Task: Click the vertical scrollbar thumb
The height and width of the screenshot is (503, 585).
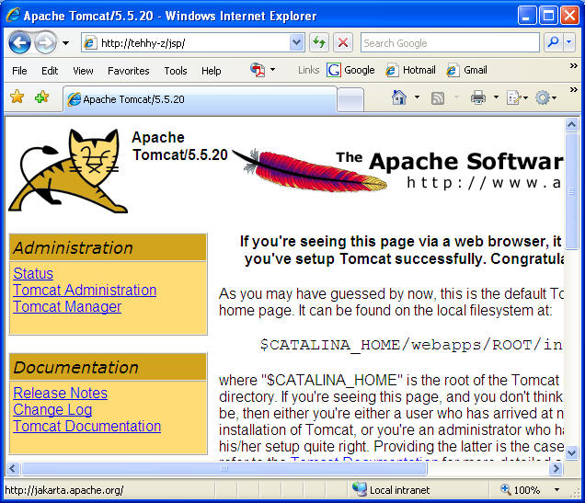Action: click(x=571, y=191)
